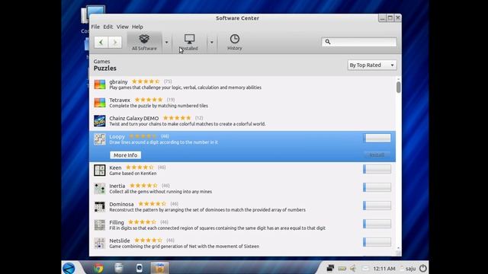This screenshot has width=488, height=274.
Task: Open the File menu
Action: tap(95, 27)
